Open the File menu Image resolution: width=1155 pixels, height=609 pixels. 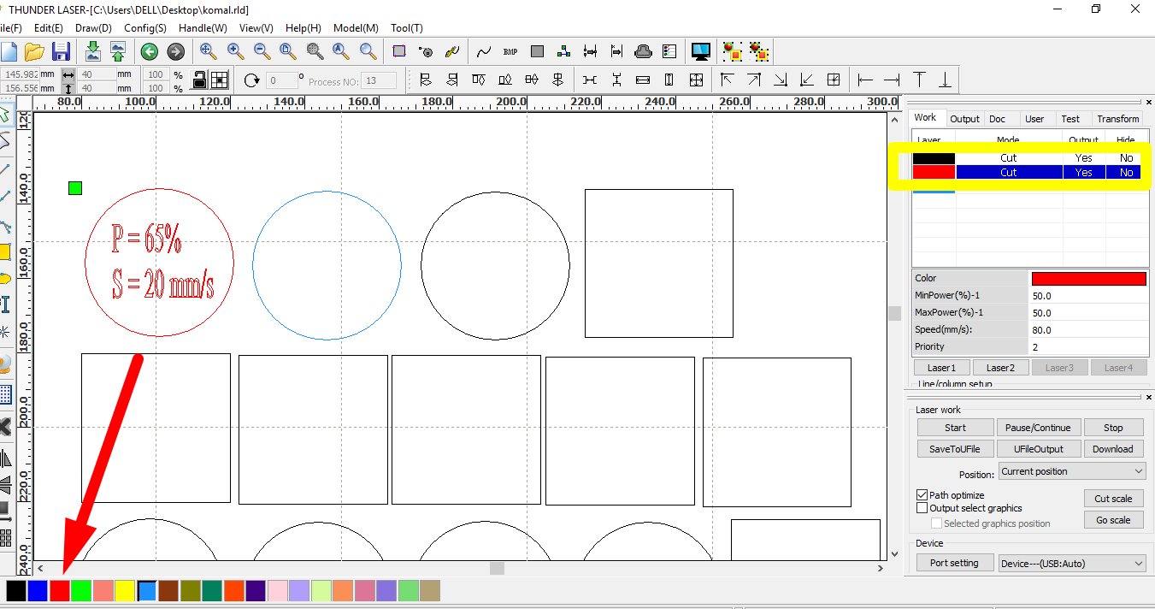coord(11,28)
